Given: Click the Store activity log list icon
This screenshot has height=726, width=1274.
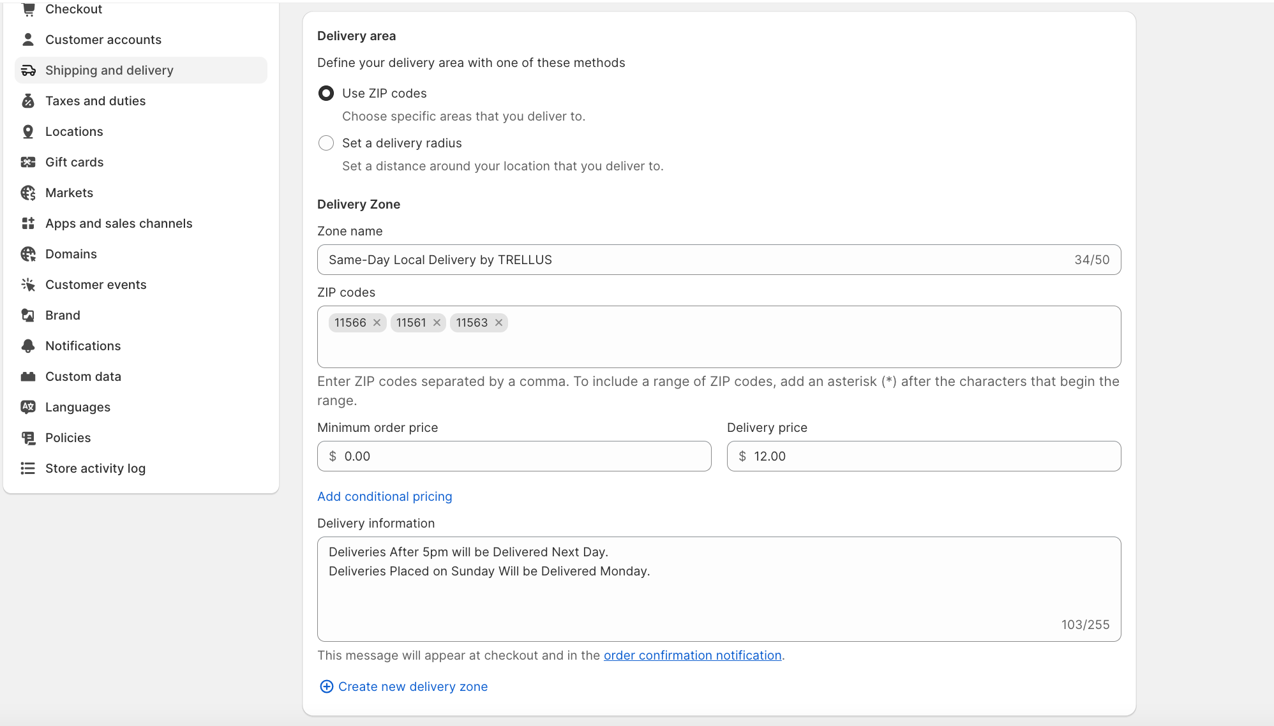Looking at the screenshot, I should (28, 468).
